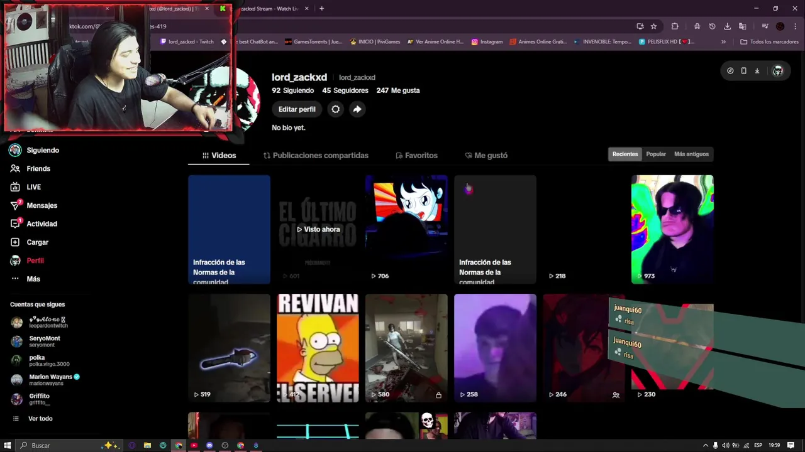Open the GamesTorrents bookmark
This screenshot has width=805, height=452.
[313, 42]
